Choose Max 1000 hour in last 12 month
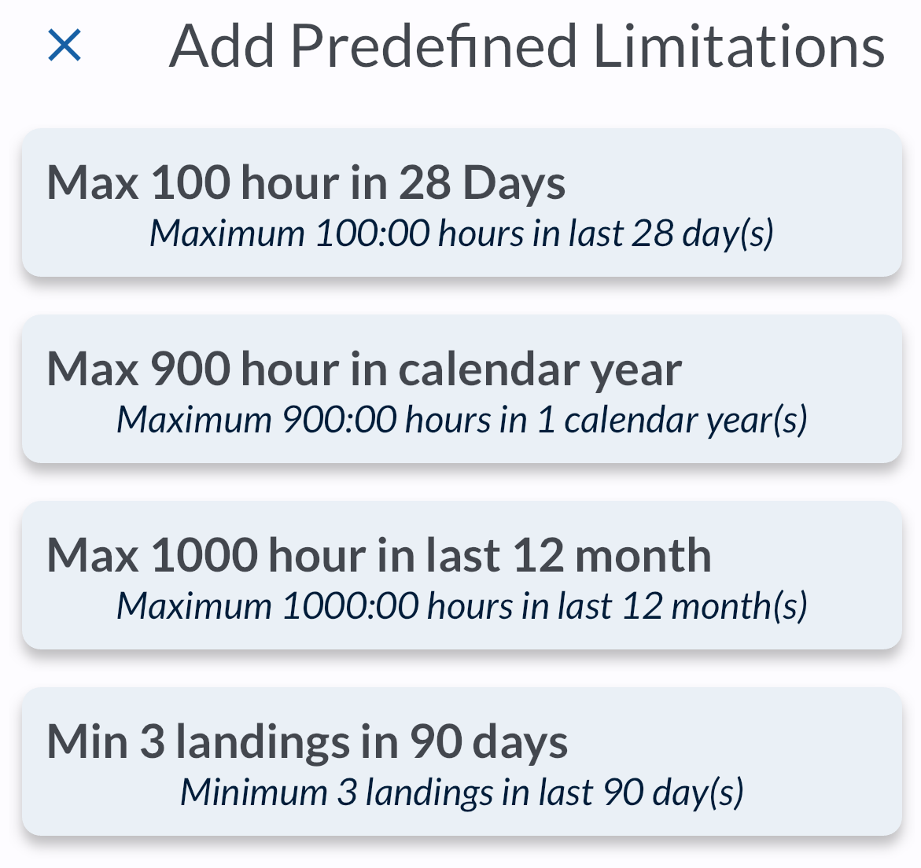921x868 pixels. click(x=379, y=555)
